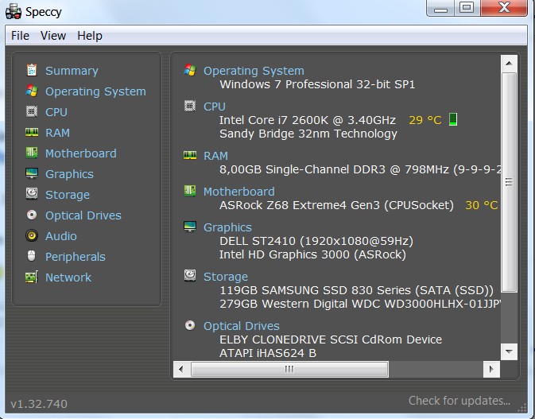This screenshot has width=535, height=419.
Task: Go to Operating System section in sidebar
Action: click(95, 91)
